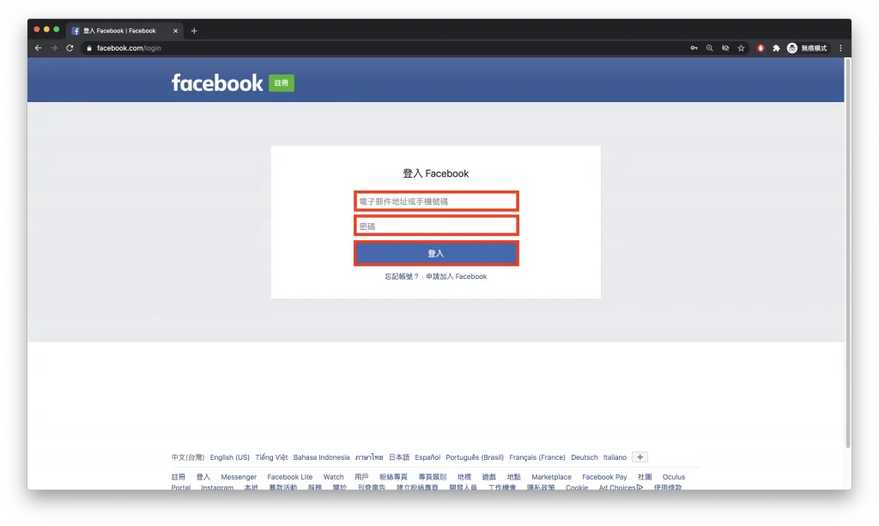Switch language to 日本語
Image resolution: width=879 pixels, height=526 pixels.
399,457
